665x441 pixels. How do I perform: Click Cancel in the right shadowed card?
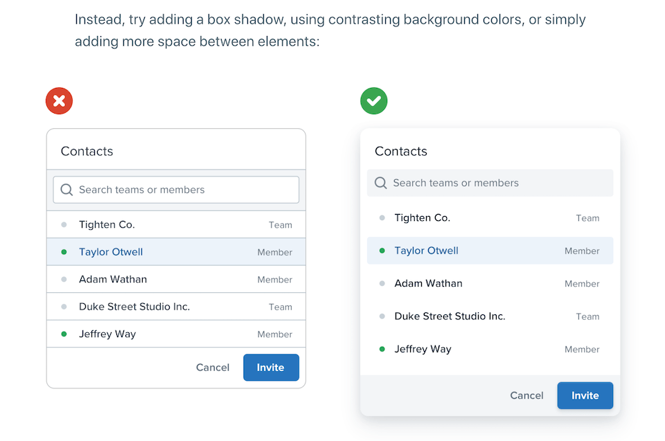[526, 395]
